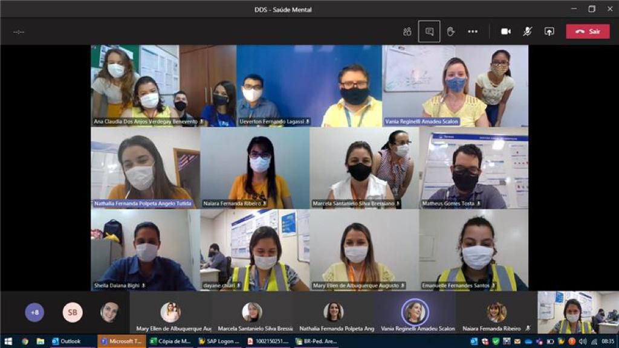Turn off the camera
619x348 pixels.
click(x=506, y=31)
